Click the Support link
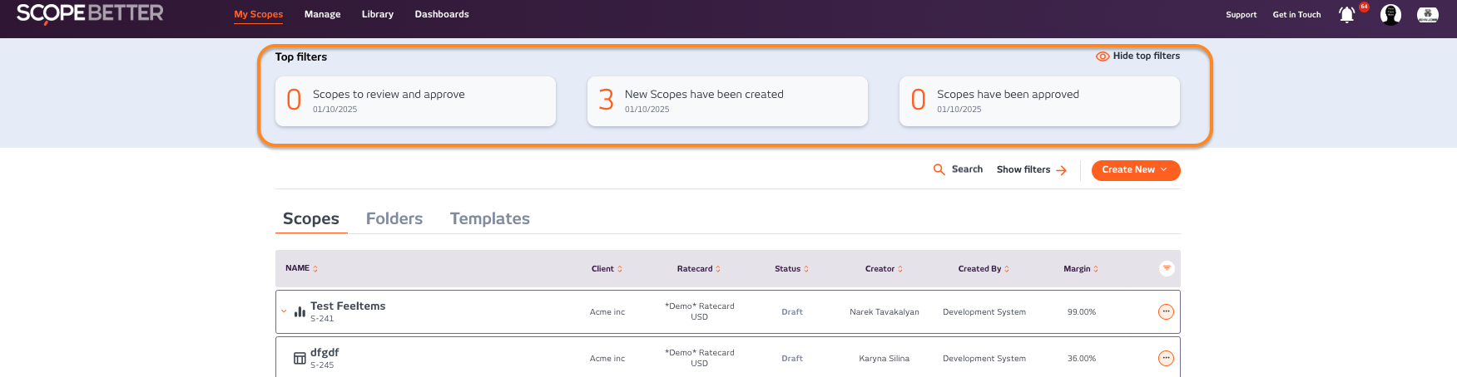The height and width of the screenshot is (377, 1457). tap(1241, 15)
